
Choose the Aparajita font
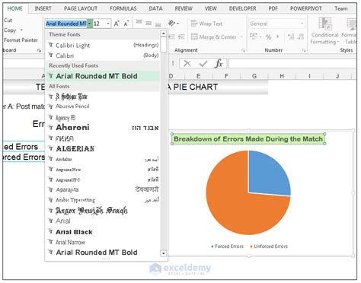click(x=103, y=189)
